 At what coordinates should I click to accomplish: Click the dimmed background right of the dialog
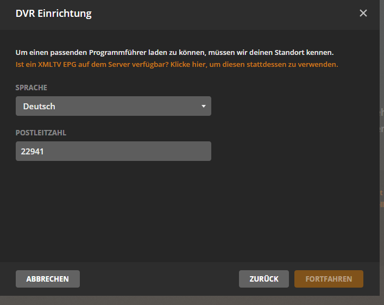coord(382,163)
